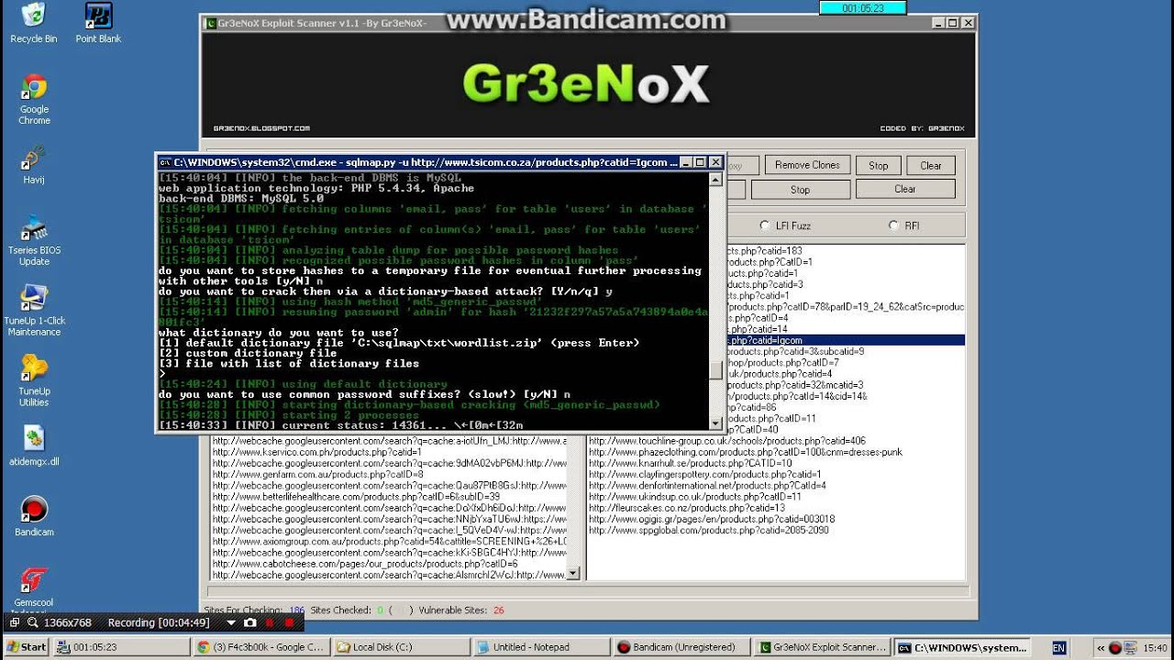Click the small Stop button beside Remove Clones
1174x660 pixels.
pyautogui.click(x=879, y=166)
